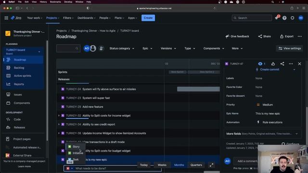Image resolution: width=308 pixels, height=173 pixels.
Task: Switch timeline to Months
Action: click(x=179, y=165)
